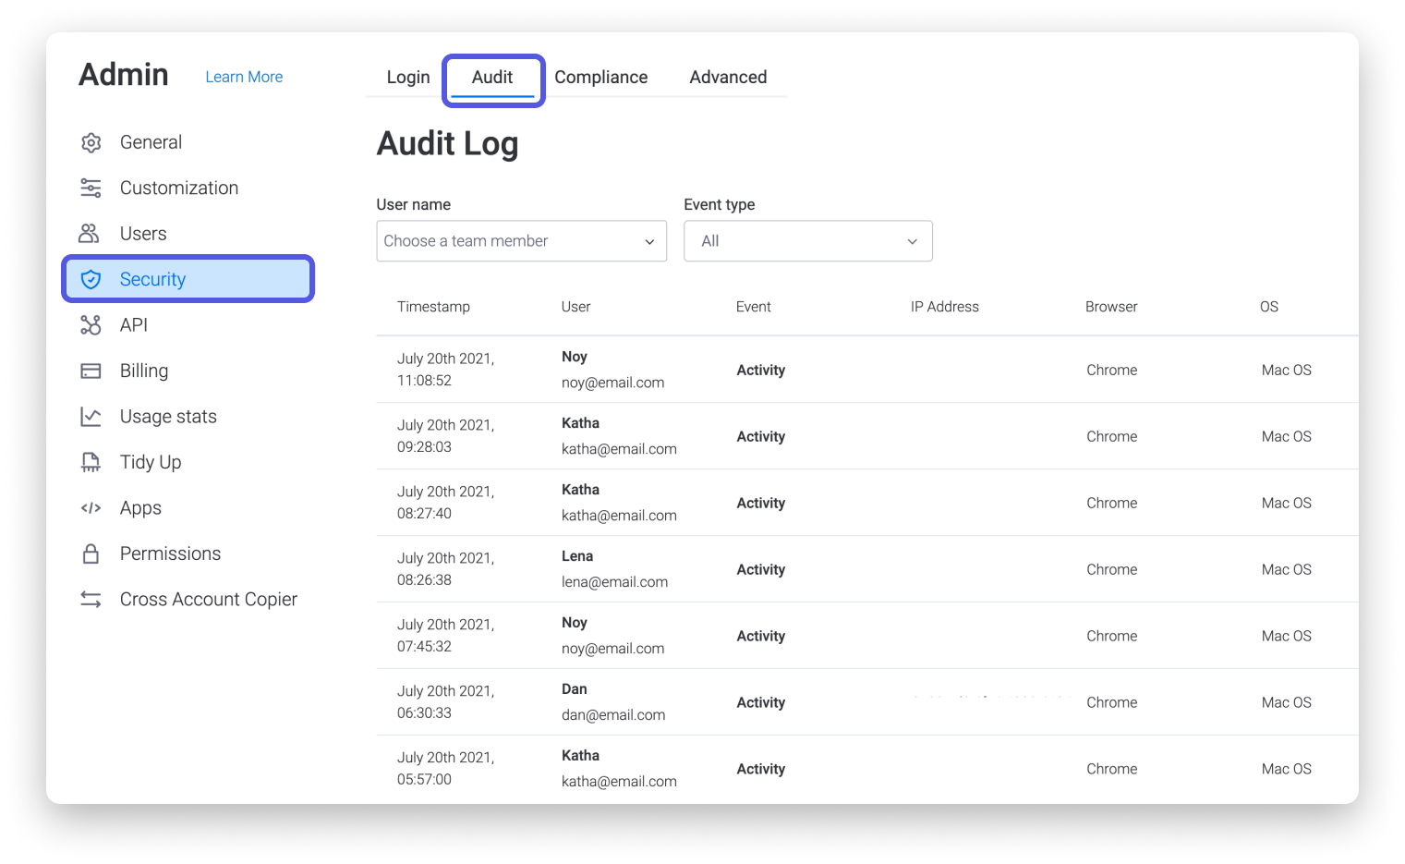Screen dimensions: 1405x864
Task: Go to Customization in sidebar
Action: [179, 188]
